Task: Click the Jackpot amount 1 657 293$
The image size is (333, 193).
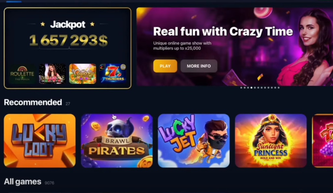Action: click(x=68, y=40)
